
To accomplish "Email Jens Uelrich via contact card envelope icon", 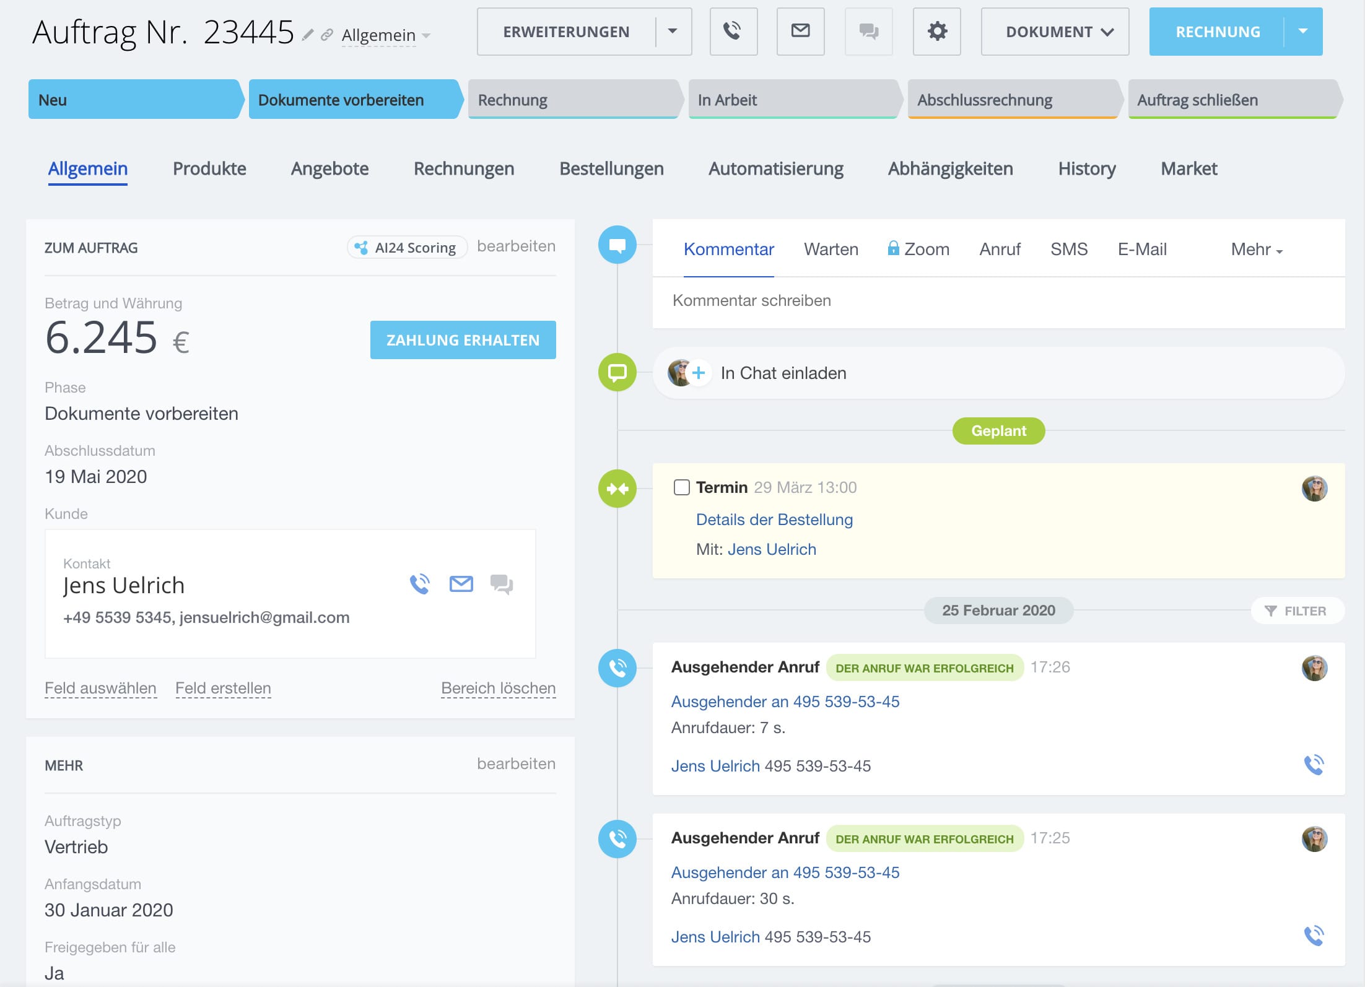I will (x=461, y=584).
